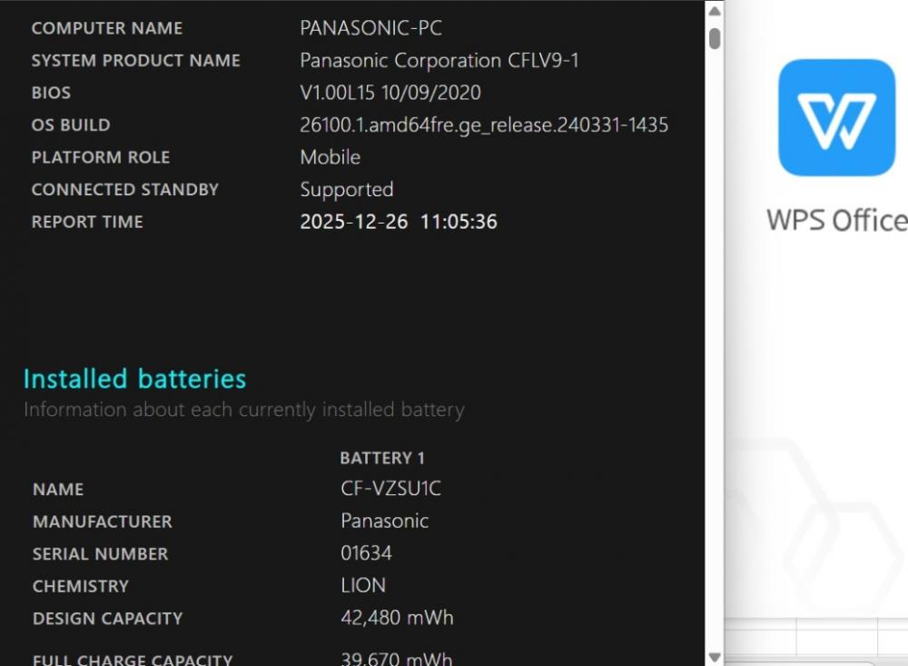This screenshot has width=908, height=666.
Task: Click the MANUFACTURER label
Action: pyautogui.click(x=103, y=522)
